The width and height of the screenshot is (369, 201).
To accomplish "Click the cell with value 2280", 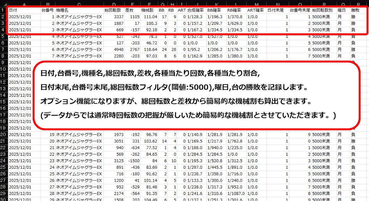I will [114, 56].
